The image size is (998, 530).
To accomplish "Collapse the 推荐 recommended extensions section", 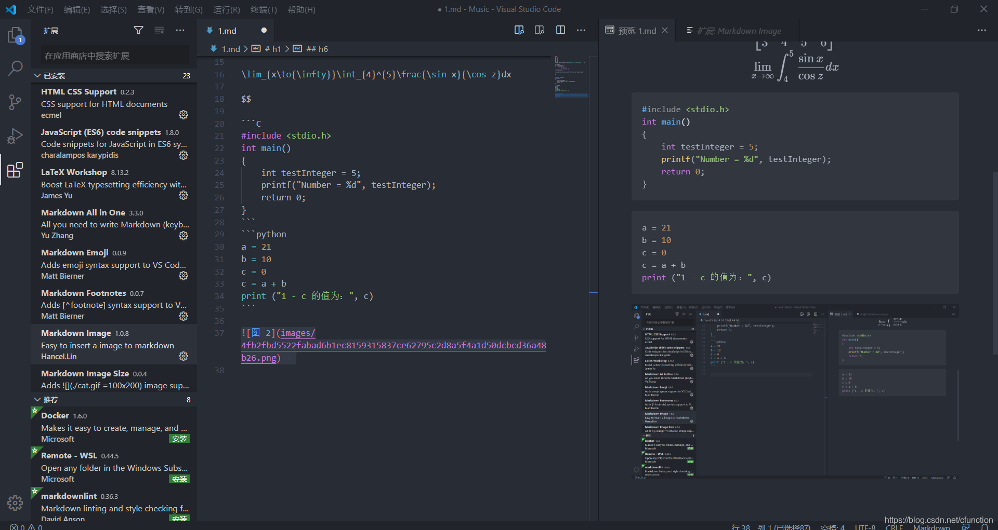I will [114, 400].
